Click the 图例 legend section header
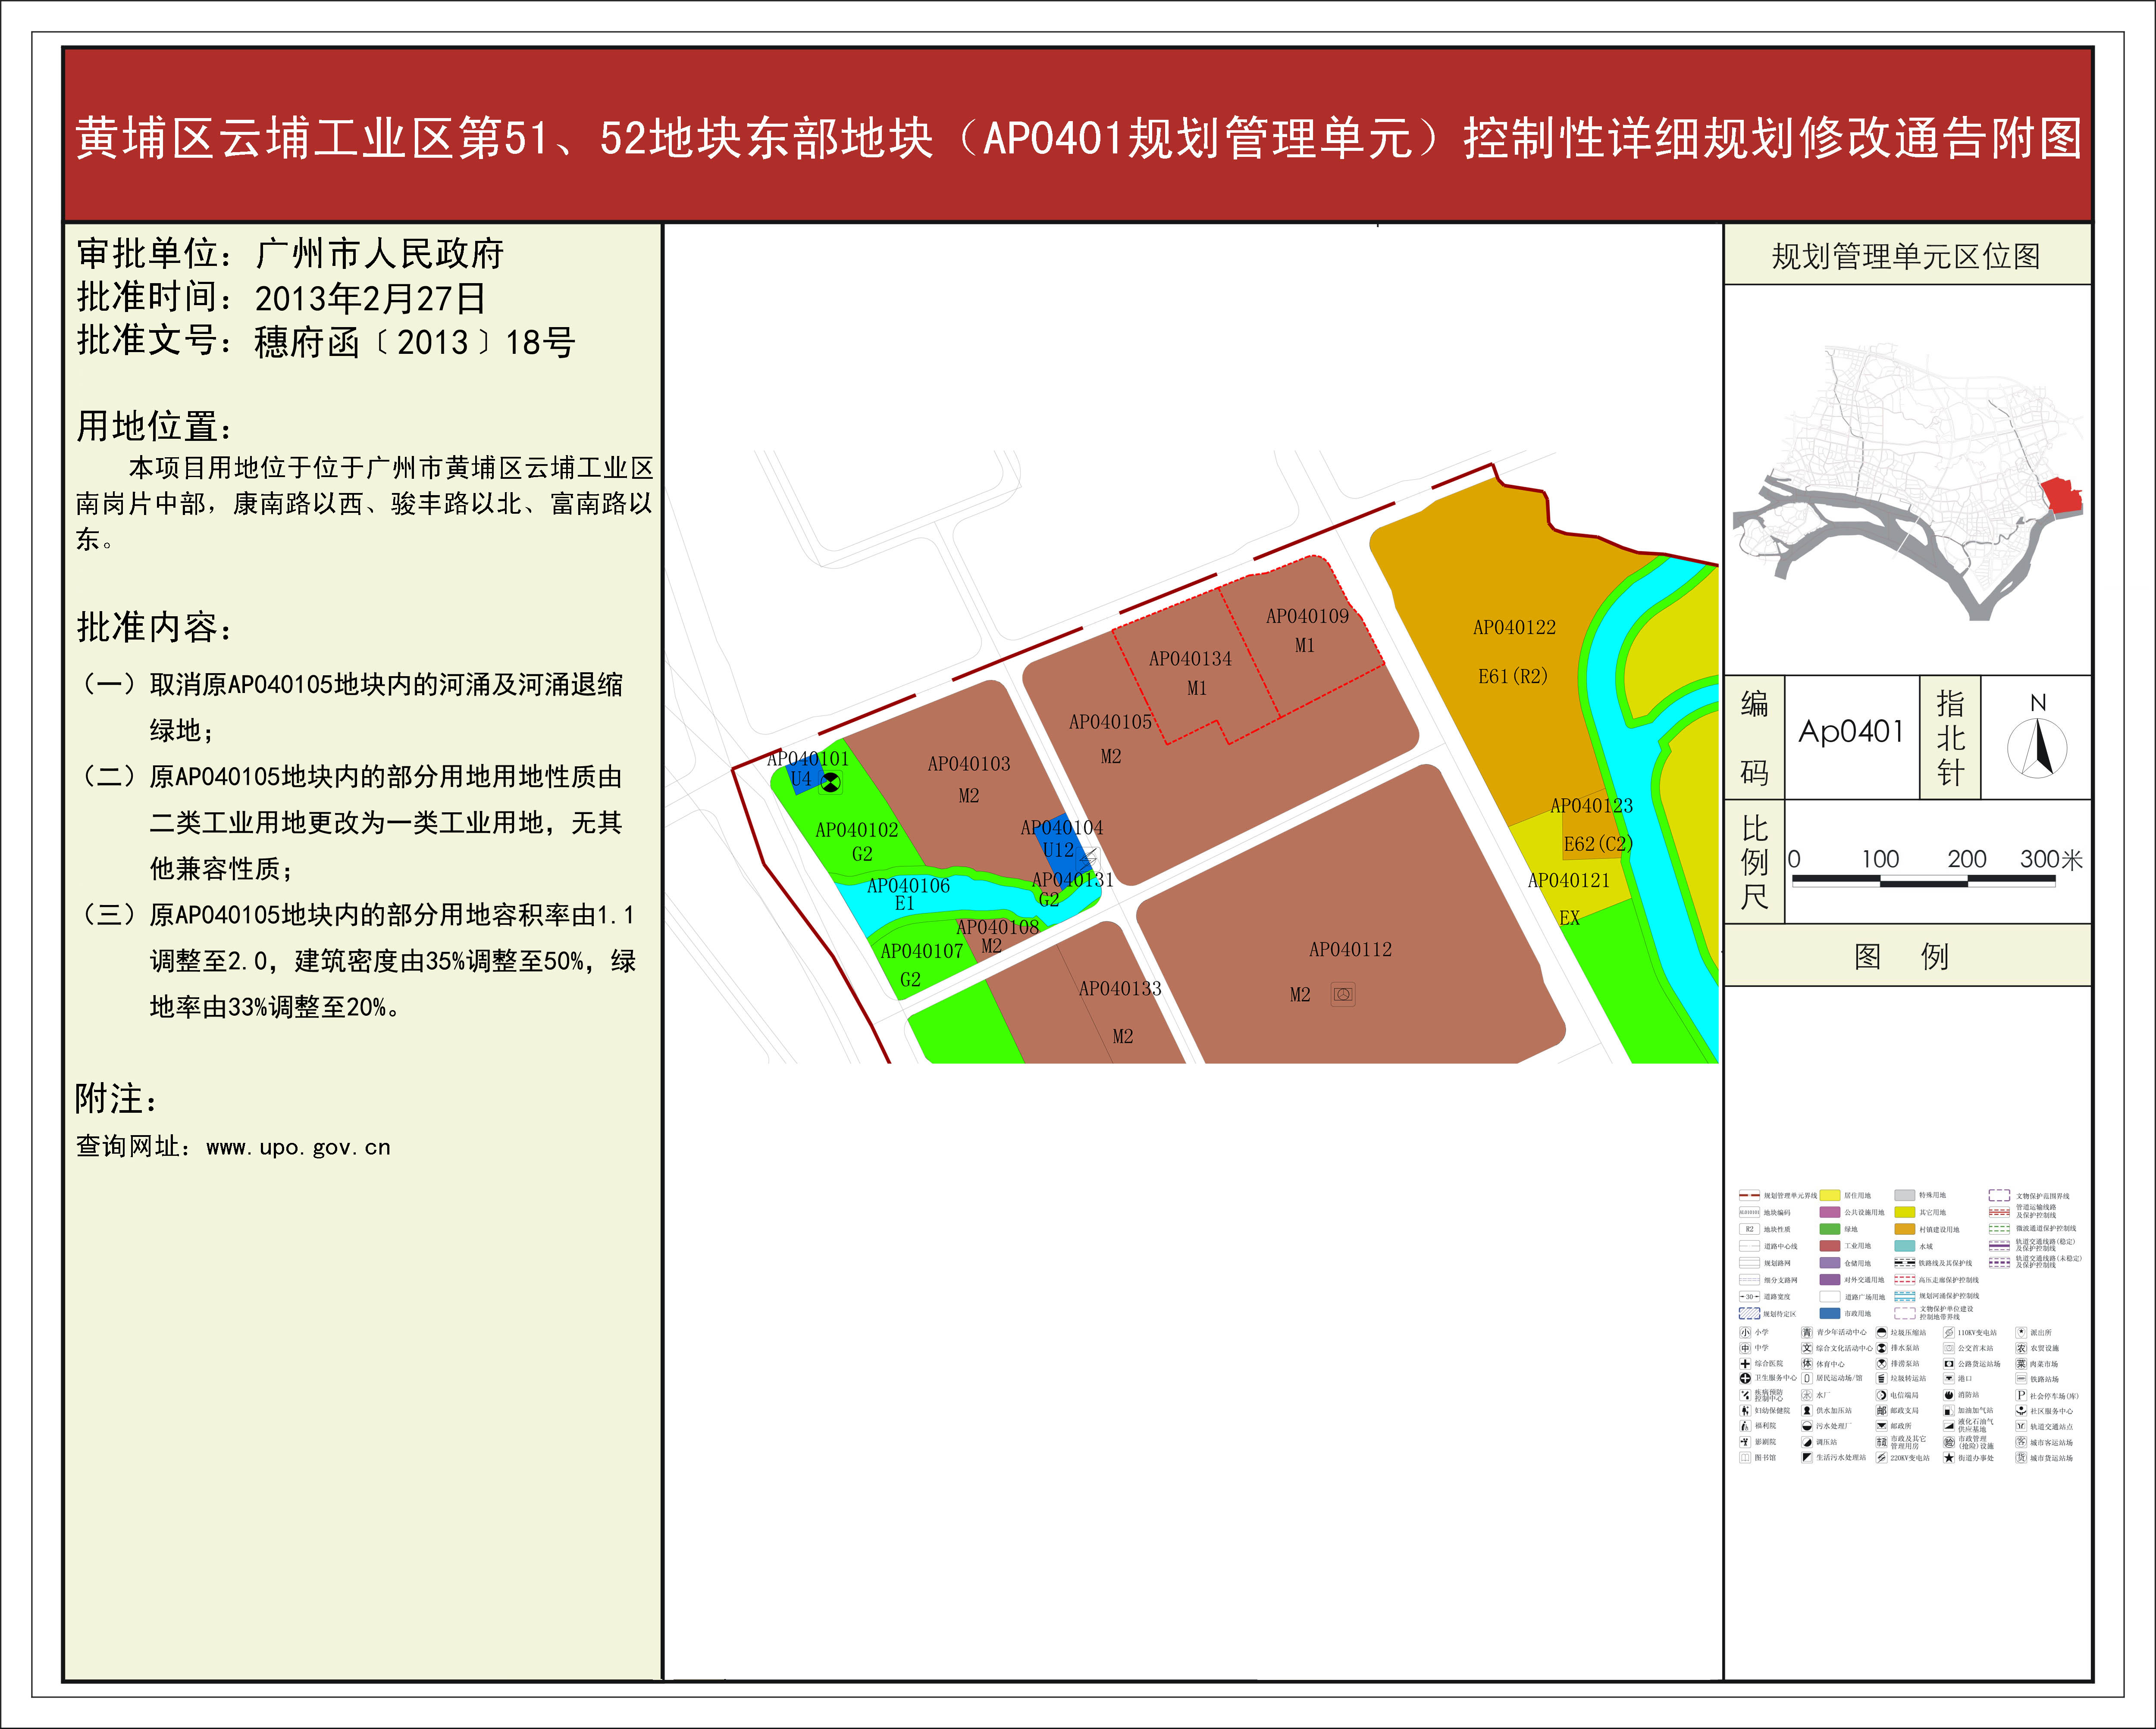 [1901, 956]
